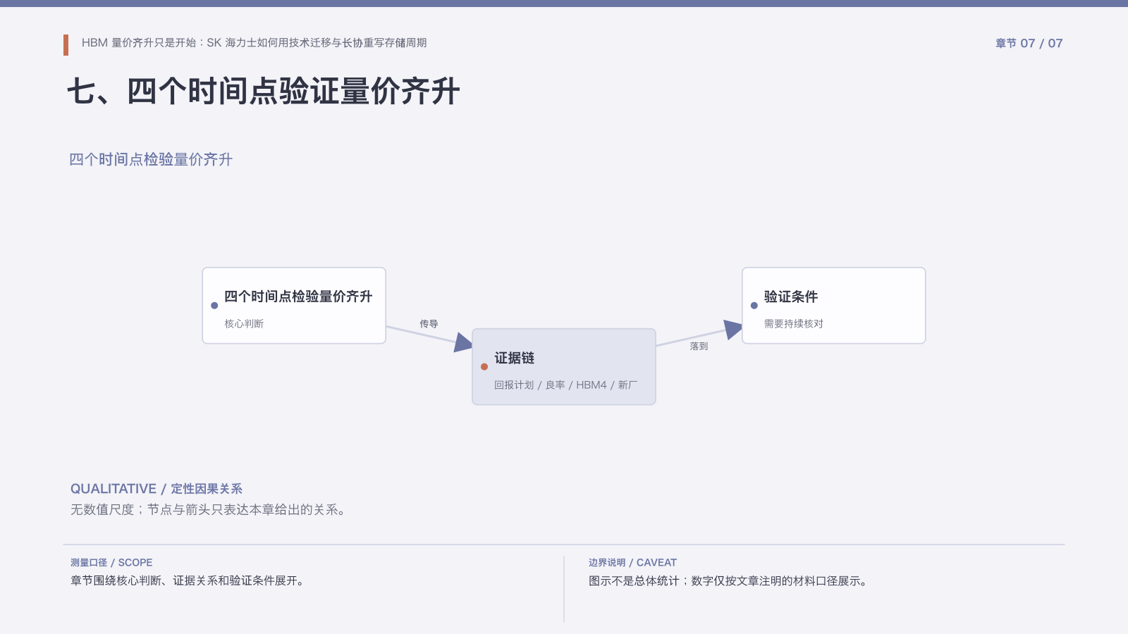The height and width of the screenshot is (634, 1128).
Task: Click the sentence 章节围绕核心判断、证据关系和验证条件展开
Action: pos(188,580)
